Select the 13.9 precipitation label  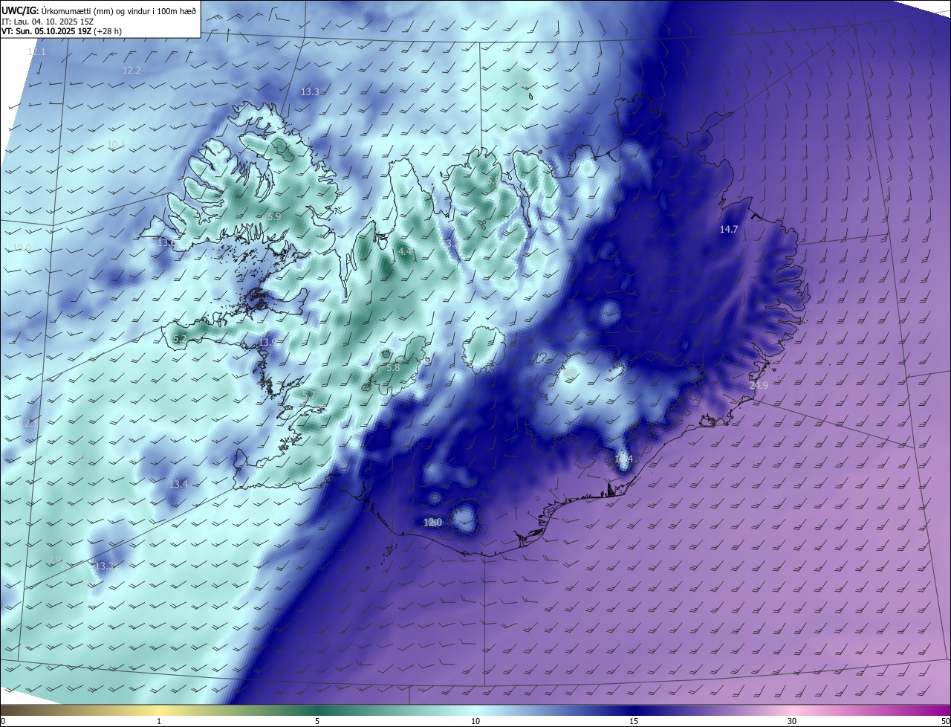[267, 342]
